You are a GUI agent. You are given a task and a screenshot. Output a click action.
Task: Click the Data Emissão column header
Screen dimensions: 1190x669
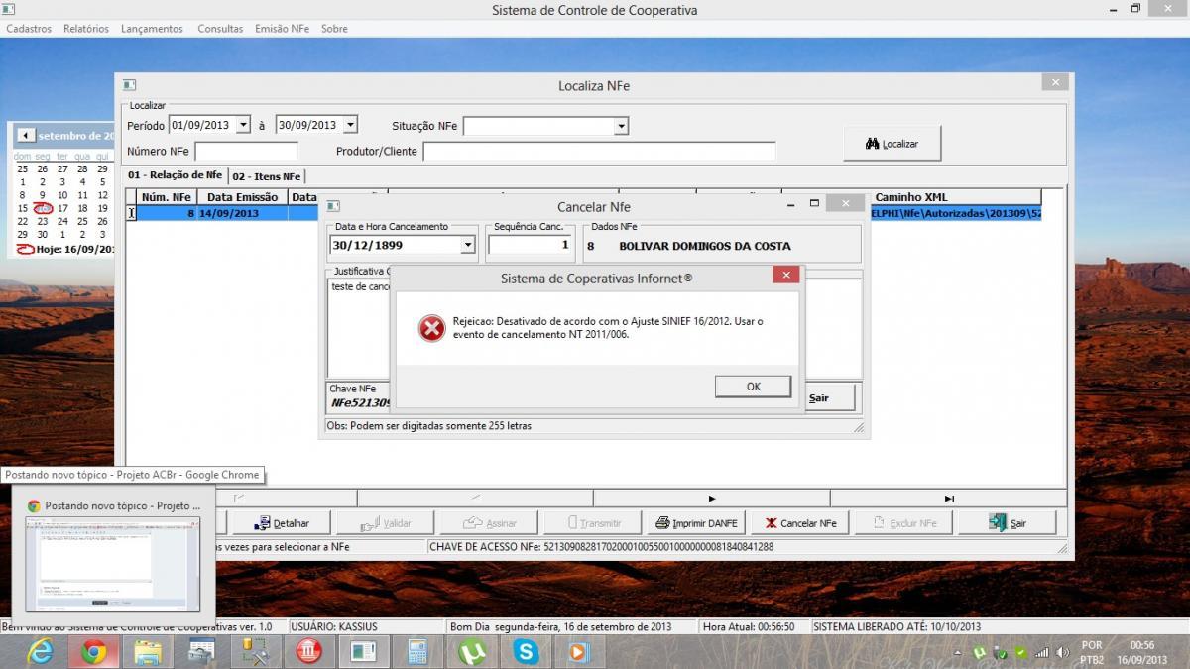tap(242, 197)
